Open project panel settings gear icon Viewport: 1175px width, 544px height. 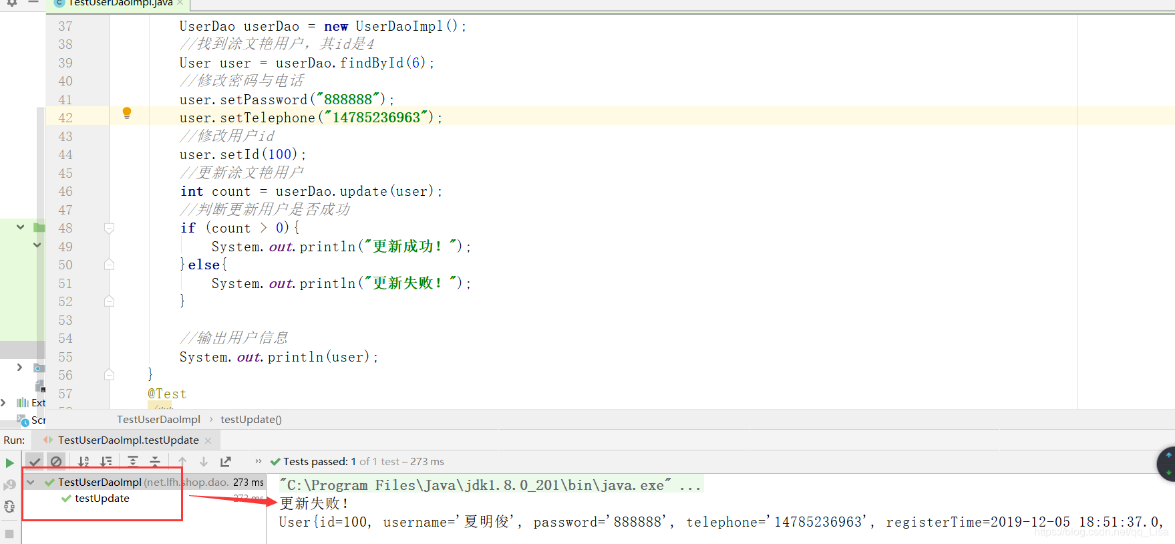click(x=12, y=3)
